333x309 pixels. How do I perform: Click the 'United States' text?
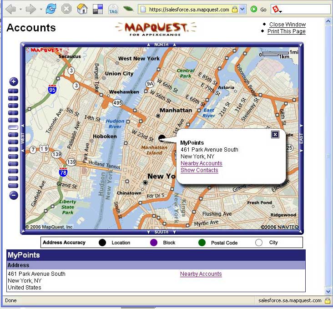(x=25, y=288)
